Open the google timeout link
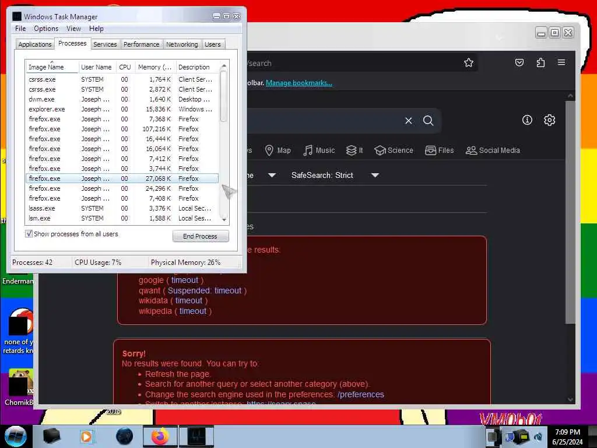Viewport: 597px width, 448px height. (185, 280)
